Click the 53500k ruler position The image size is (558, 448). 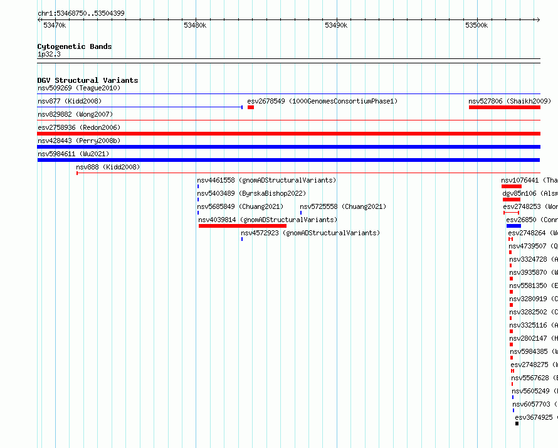click(x=476, y=25)
